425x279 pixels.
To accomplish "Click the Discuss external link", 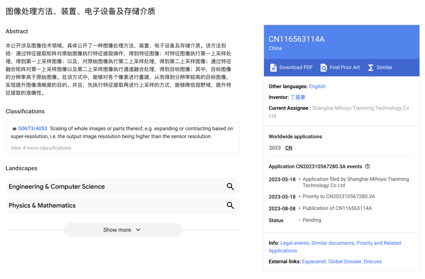I will tap(372, 261).
